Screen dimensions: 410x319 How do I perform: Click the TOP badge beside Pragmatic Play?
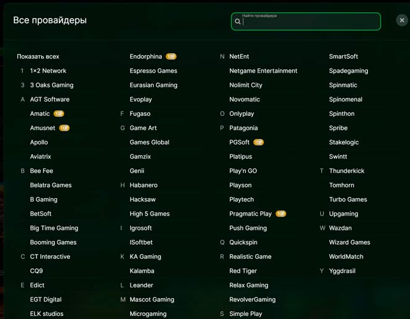coord(281,214)
